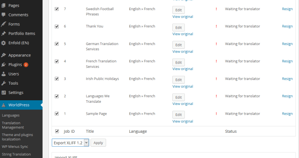The image size is (299, 158).
Task: Uncheck the French Translation Services checkbox
Action: click(56, 61)
